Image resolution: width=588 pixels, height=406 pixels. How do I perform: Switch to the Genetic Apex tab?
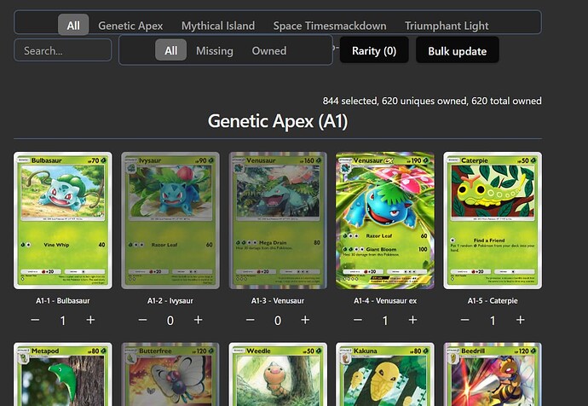pos(130,26)
